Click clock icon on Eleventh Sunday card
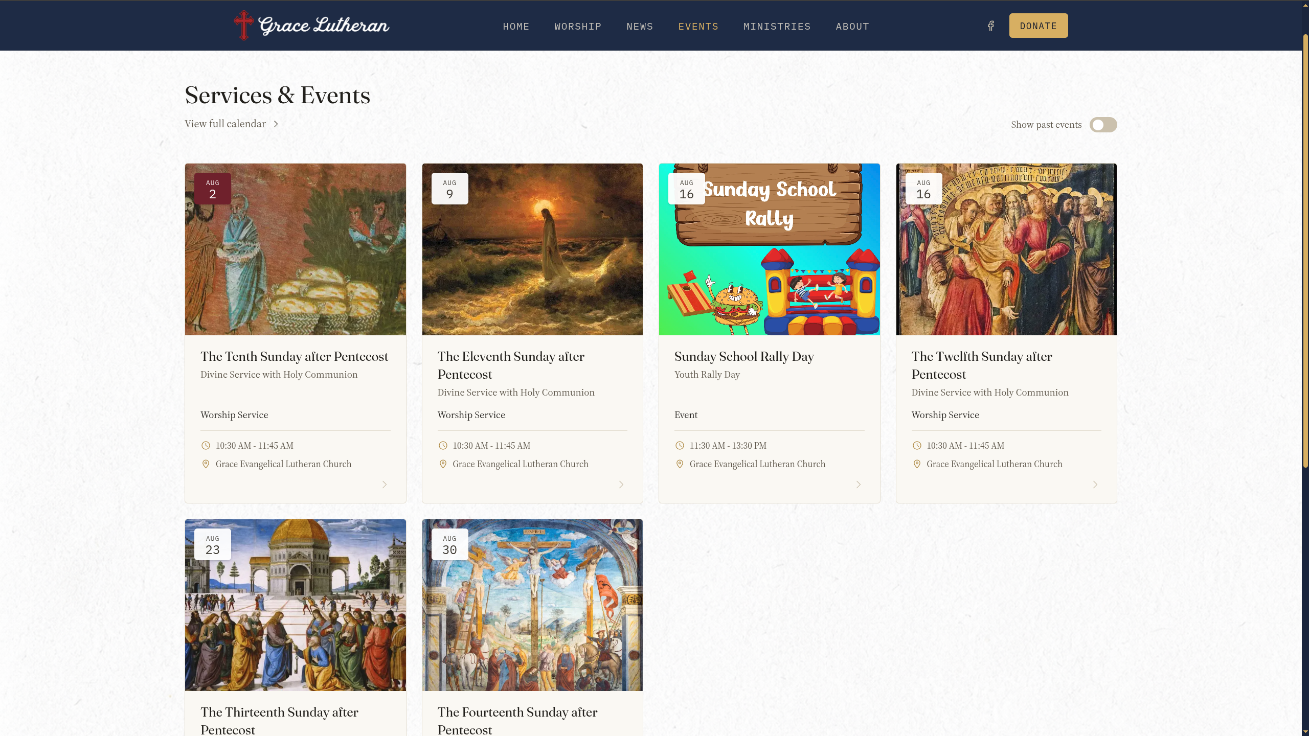Image resolution: width=1309 pixels, height=736 pixels. pyautogui.click(x=443, y=446)
